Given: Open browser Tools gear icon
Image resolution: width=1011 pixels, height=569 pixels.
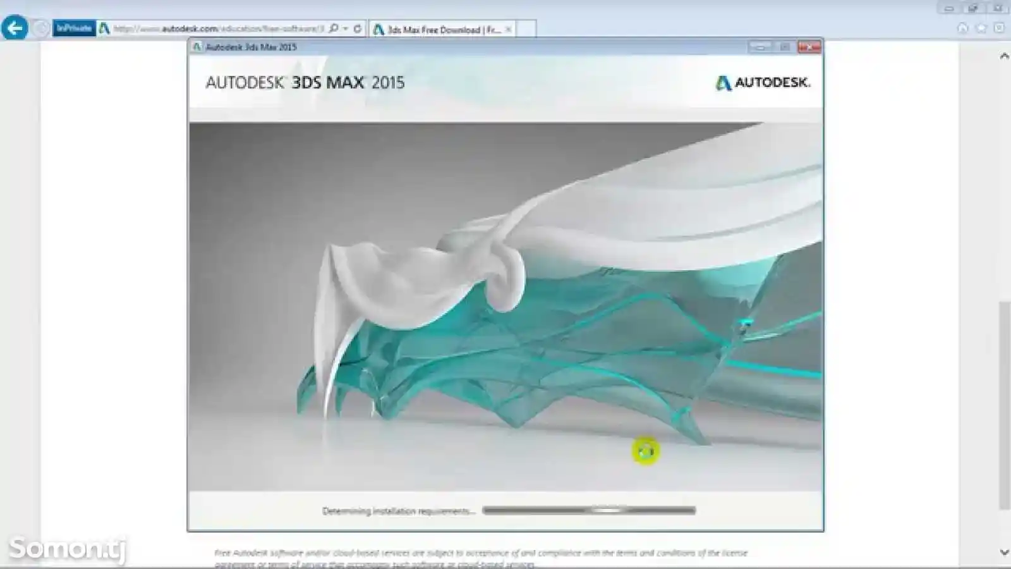Looking at the screenshot, I should [x=999, y=28].
